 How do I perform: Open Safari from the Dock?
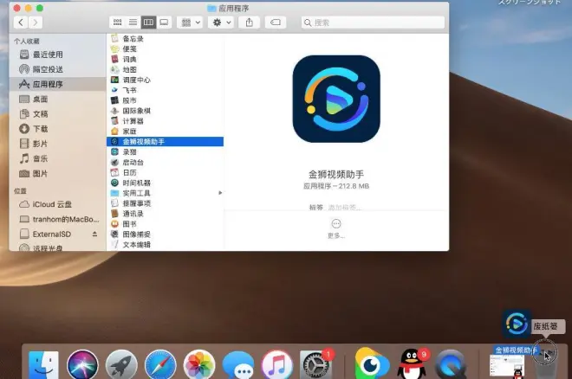(x=160, y=365)
